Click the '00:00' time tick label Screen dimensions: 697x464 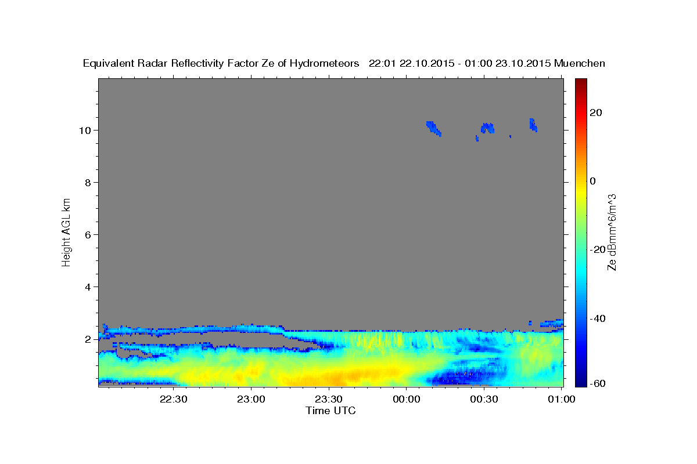pyautogui.click(x=407, y=399)
